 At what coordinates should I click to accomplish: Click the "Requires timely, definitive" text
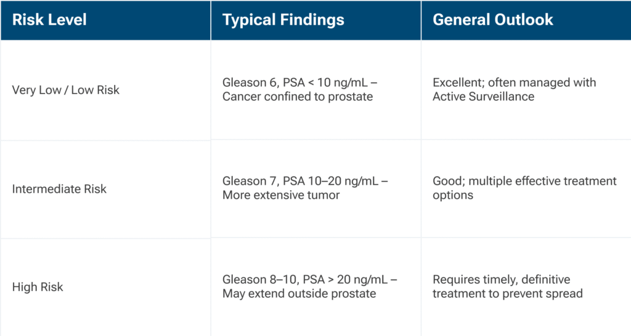[x=502, y=280]
